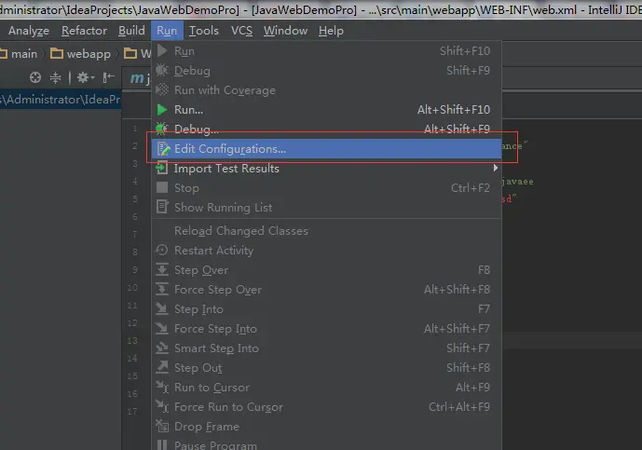Click Force Step Over entry
The width and height of the screenshot is (642, 450).
coord(327,290)
